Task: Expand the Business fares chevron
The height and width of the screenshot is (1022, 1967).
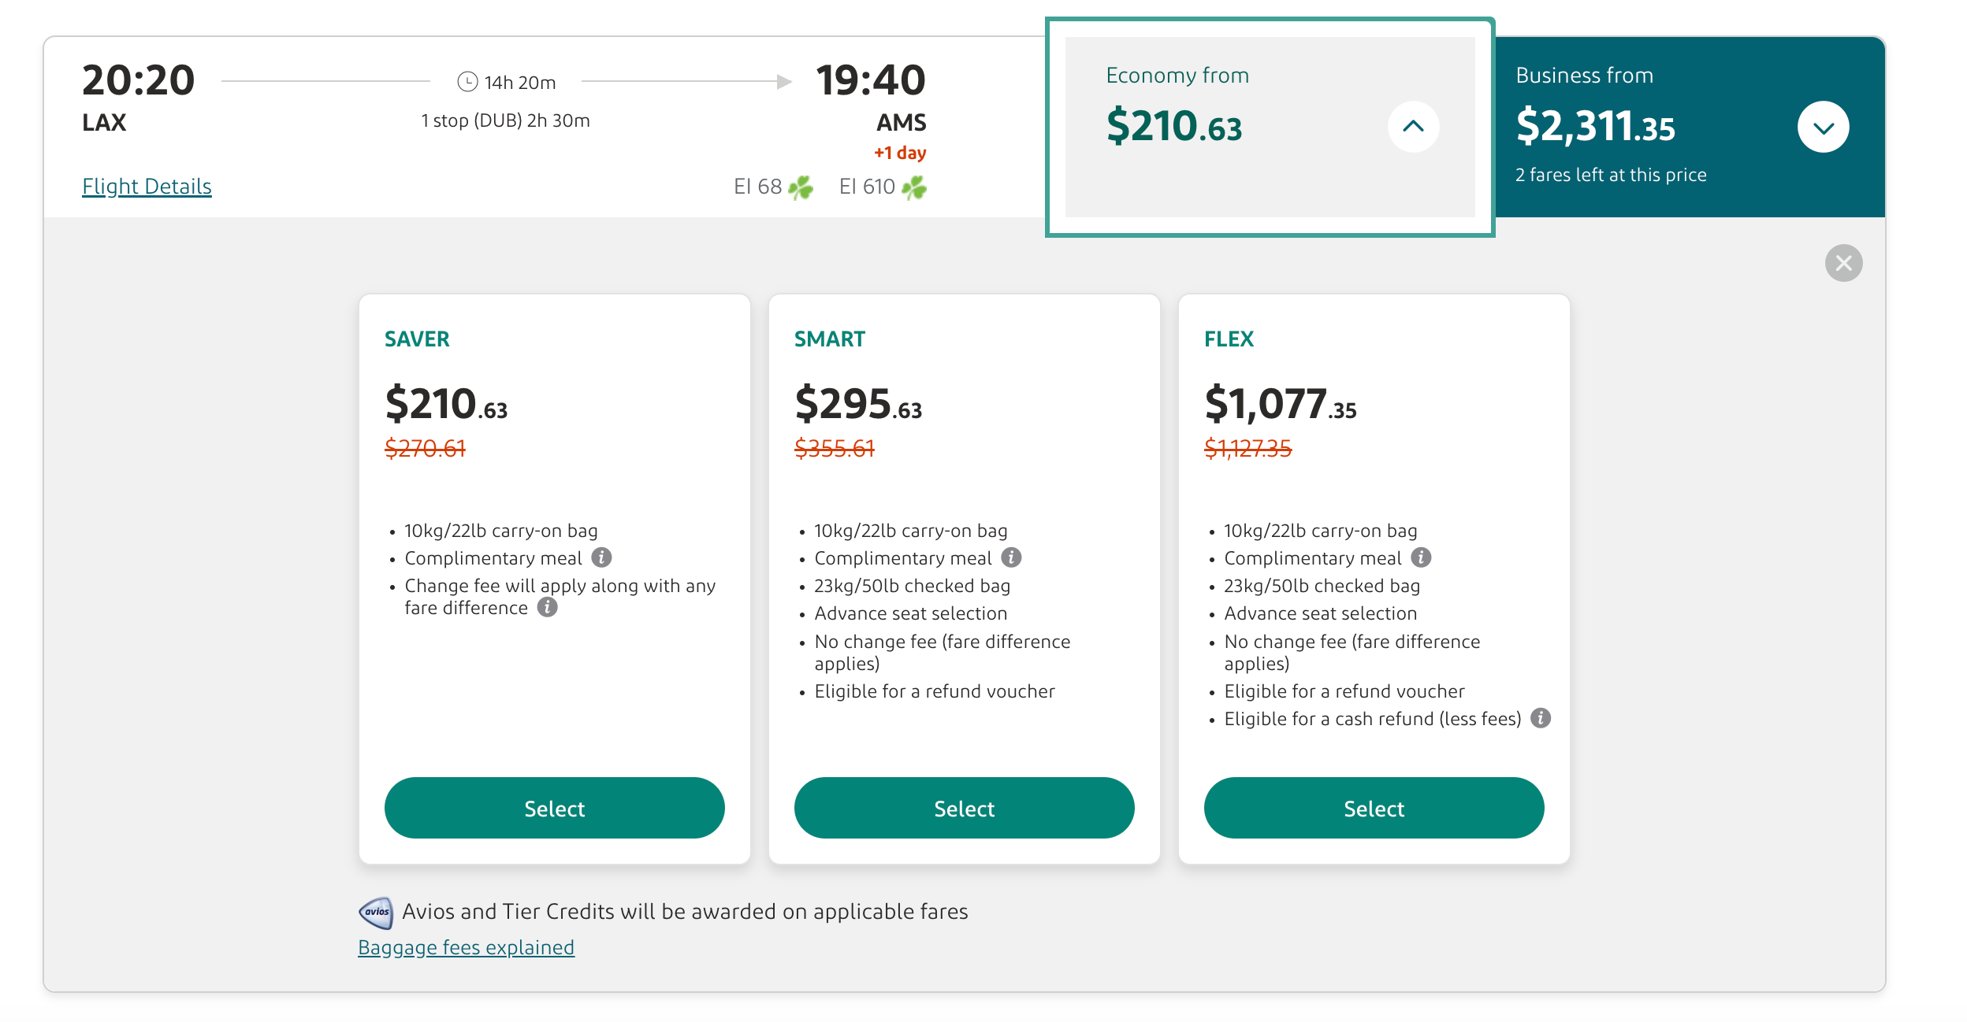Action: 1823,128
